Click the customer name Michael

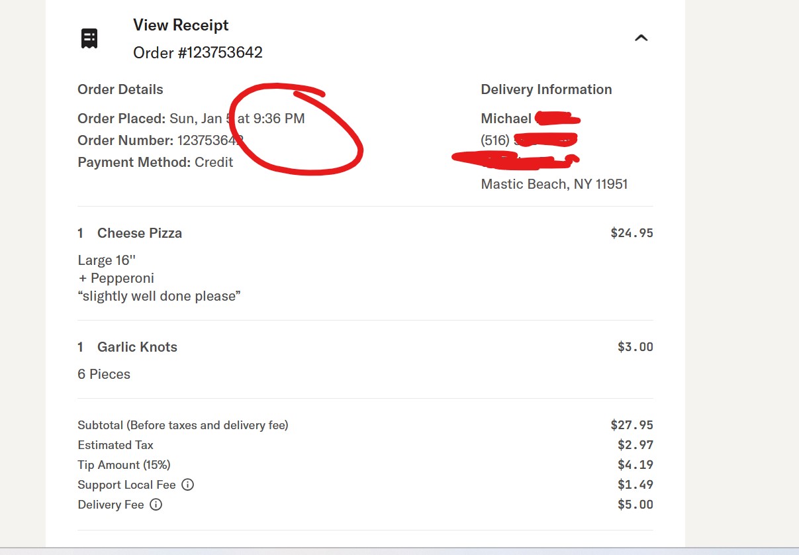[x=506, y=119]
